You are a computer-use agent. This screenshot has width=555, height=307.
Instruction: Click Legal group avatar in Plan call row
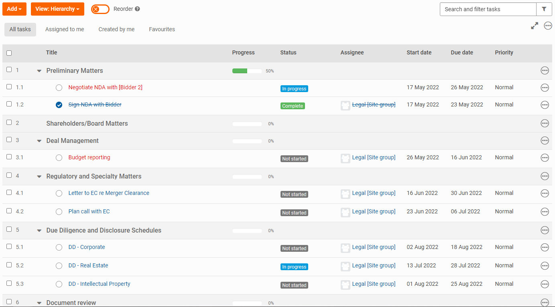345,212
